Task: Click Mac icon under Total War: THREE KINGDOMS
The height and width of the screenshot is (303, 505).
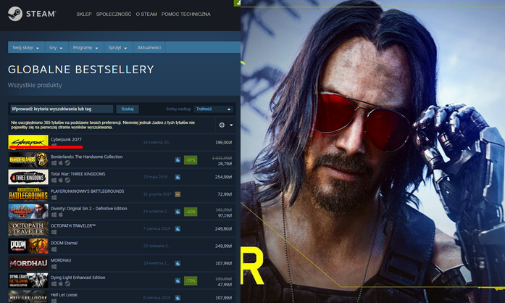Action: (x=61, y=180)
